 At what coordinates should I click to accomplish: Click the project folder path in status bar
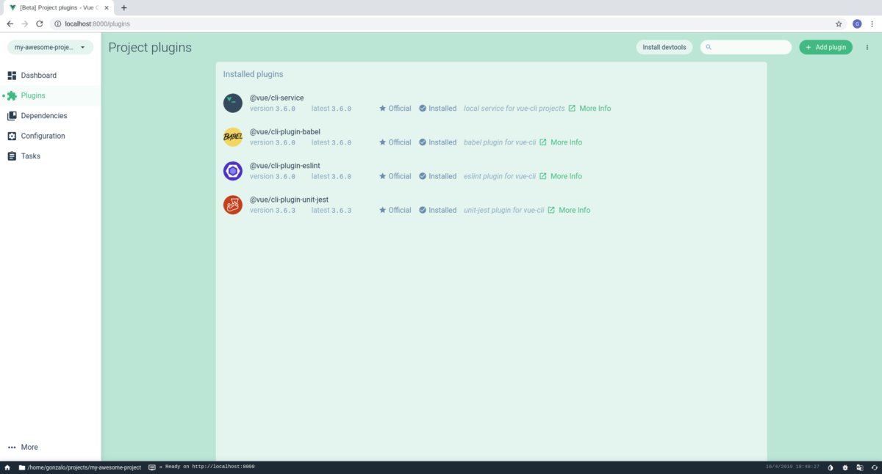79,467
